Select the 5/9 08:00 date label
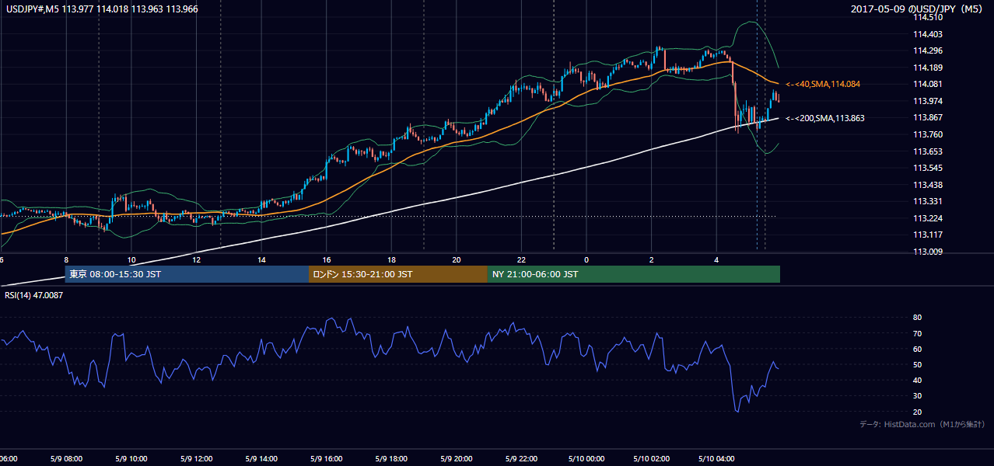The image size is (994, 466). 65,459
